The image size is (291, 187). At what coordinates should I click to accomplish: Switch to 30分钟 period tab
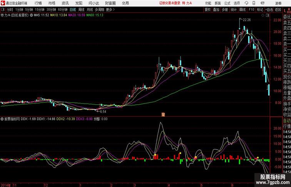click(51, 10)
